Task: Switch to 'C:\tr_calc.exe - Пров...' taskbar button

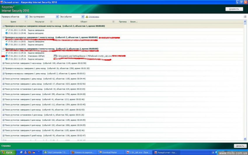Action: (138, 152)
